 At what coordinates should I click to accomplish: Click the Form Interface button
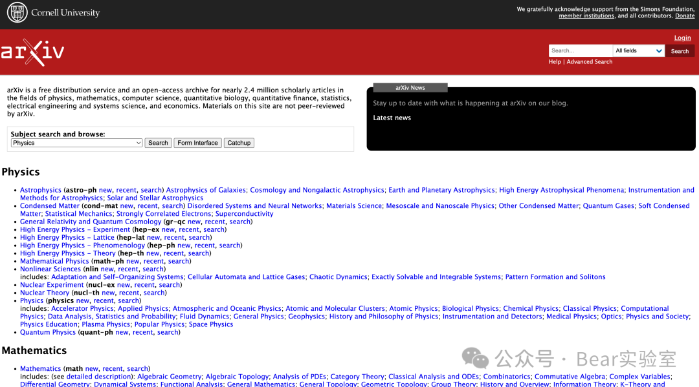[x=197, y=143]
